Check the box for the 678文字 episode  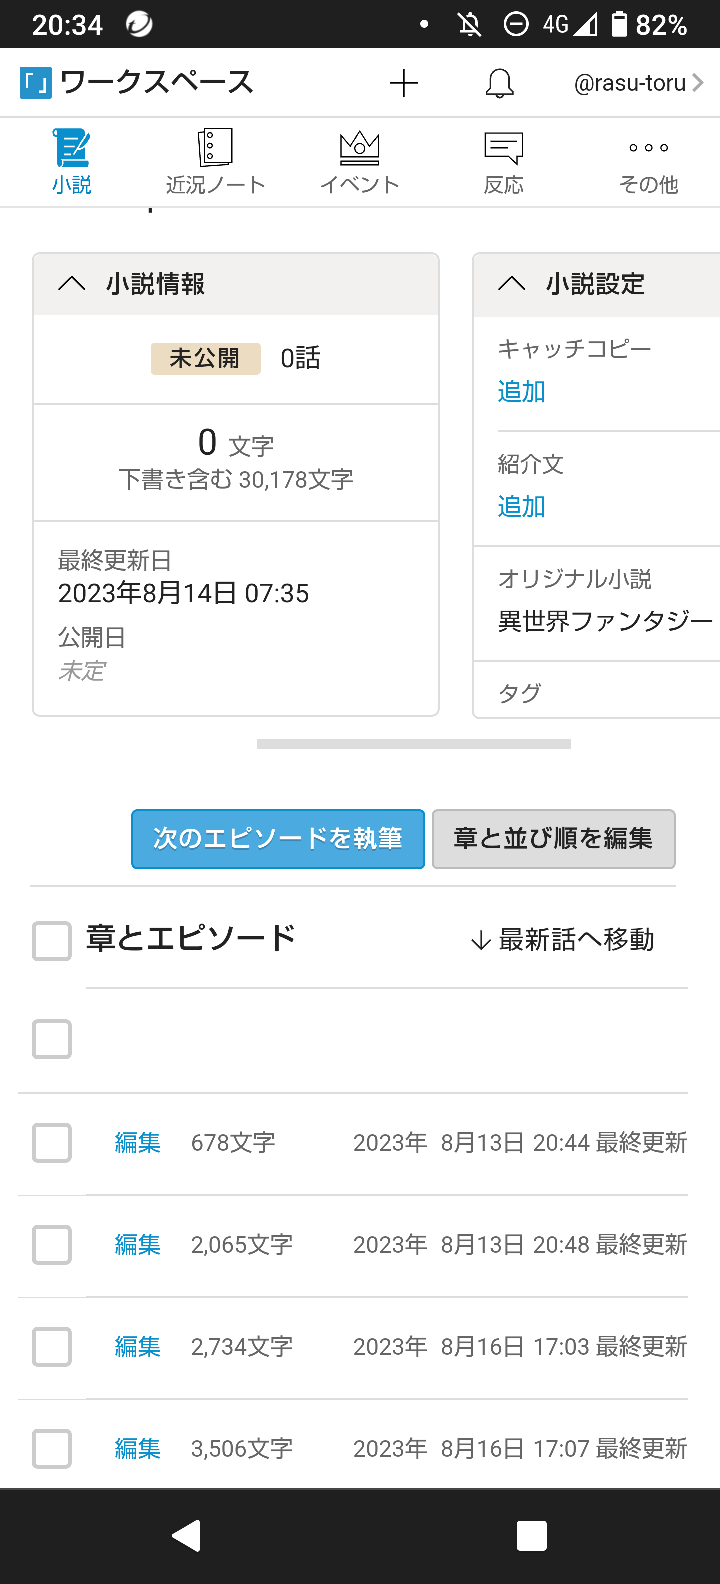coord(52,1143)
